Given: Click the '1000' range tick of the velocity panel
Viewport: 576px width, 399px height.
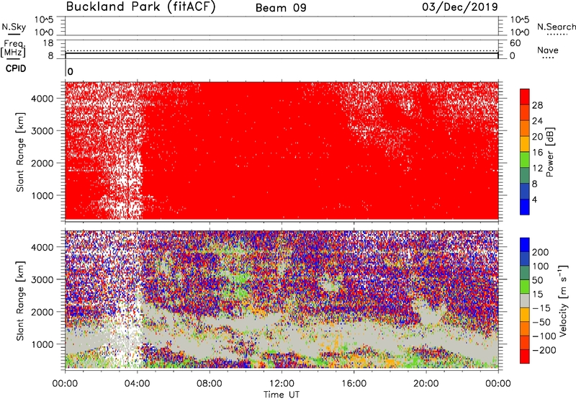Looking at the screenshot, I should tap(42, 344).
